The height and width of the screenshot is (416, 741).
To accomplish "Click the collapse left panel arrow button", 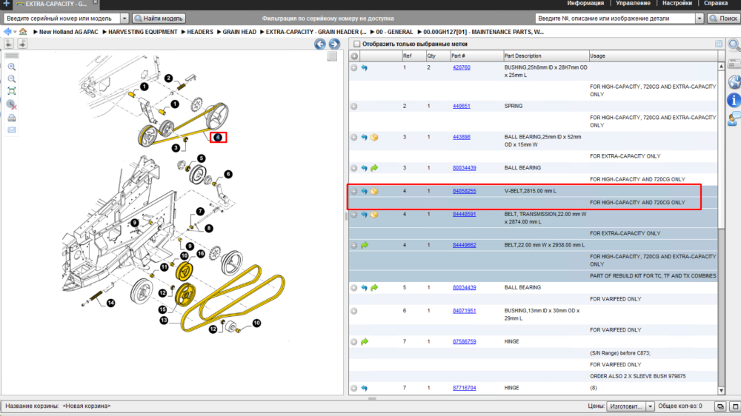I will pos(9,44).
